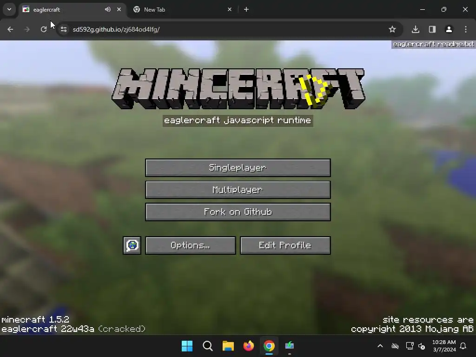The width and height of the screenshot is (476, 357).
Task: Toggle Chrome side panel
Action: [x=432, y=29]
